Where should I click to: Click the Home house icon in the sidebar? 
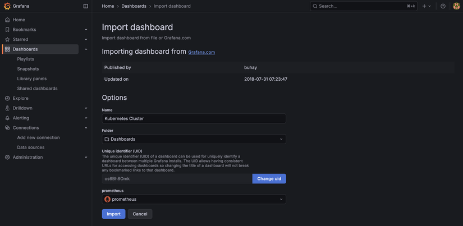pos(7,20)
